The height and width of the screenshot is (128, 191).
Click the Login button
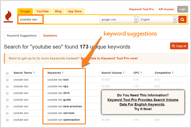183,9
